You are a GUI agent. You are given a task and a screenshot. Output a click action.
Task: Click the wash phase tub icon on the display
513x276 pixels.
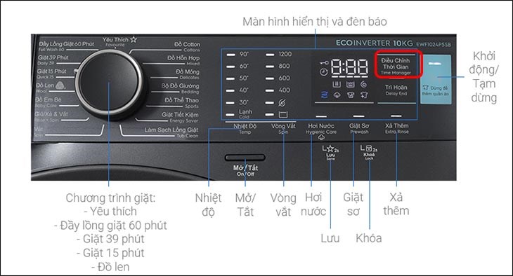click(337, 85)
